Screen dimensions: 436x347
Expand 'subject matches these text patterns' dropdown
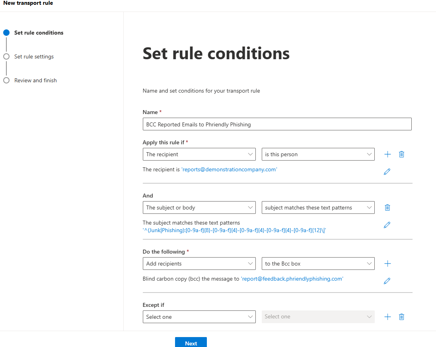tap(318, 207)
